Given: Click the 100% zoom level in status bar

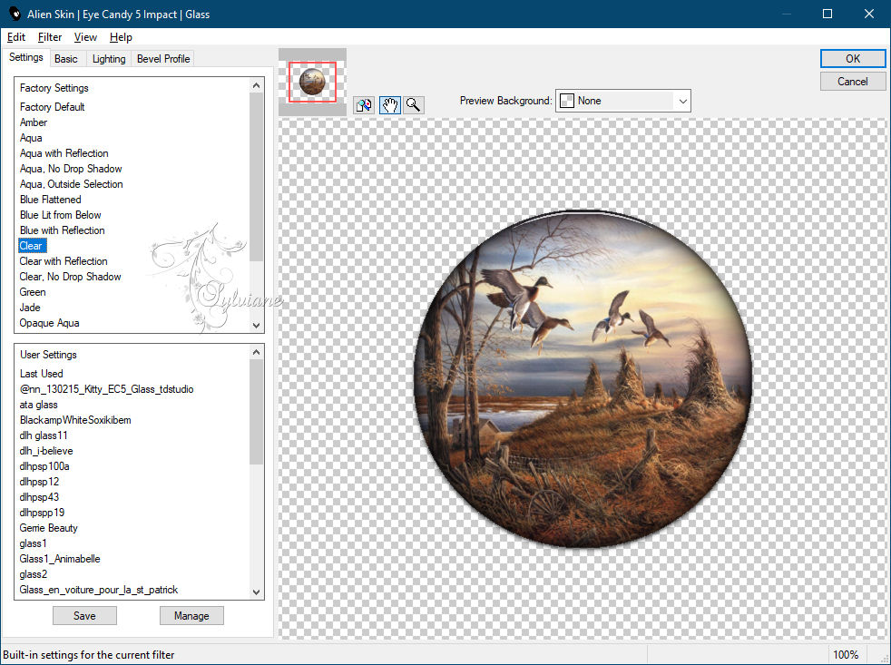Looking at the screenshot, I should click(846, 655).
